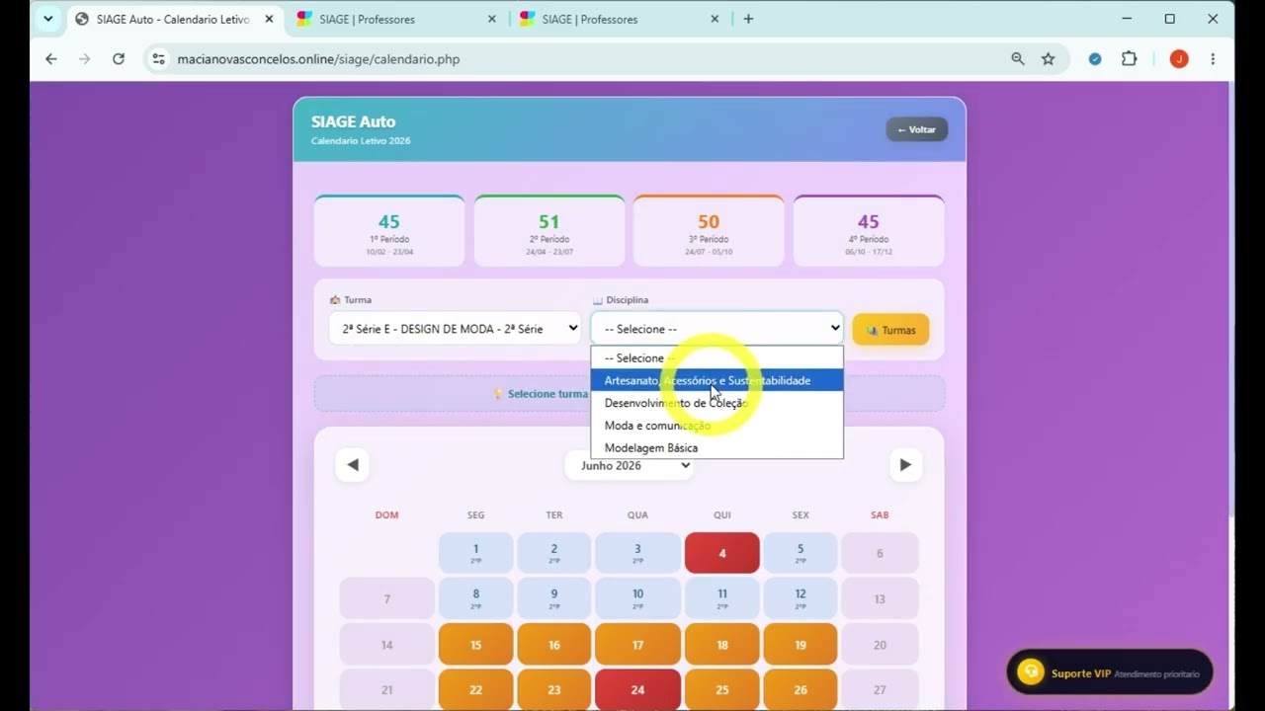Click the 1º Período card with 45
1265x711 pixels.
click(389, 231)
